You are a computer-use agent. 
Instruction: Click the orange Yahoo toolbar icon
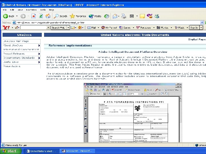[80, 27]
